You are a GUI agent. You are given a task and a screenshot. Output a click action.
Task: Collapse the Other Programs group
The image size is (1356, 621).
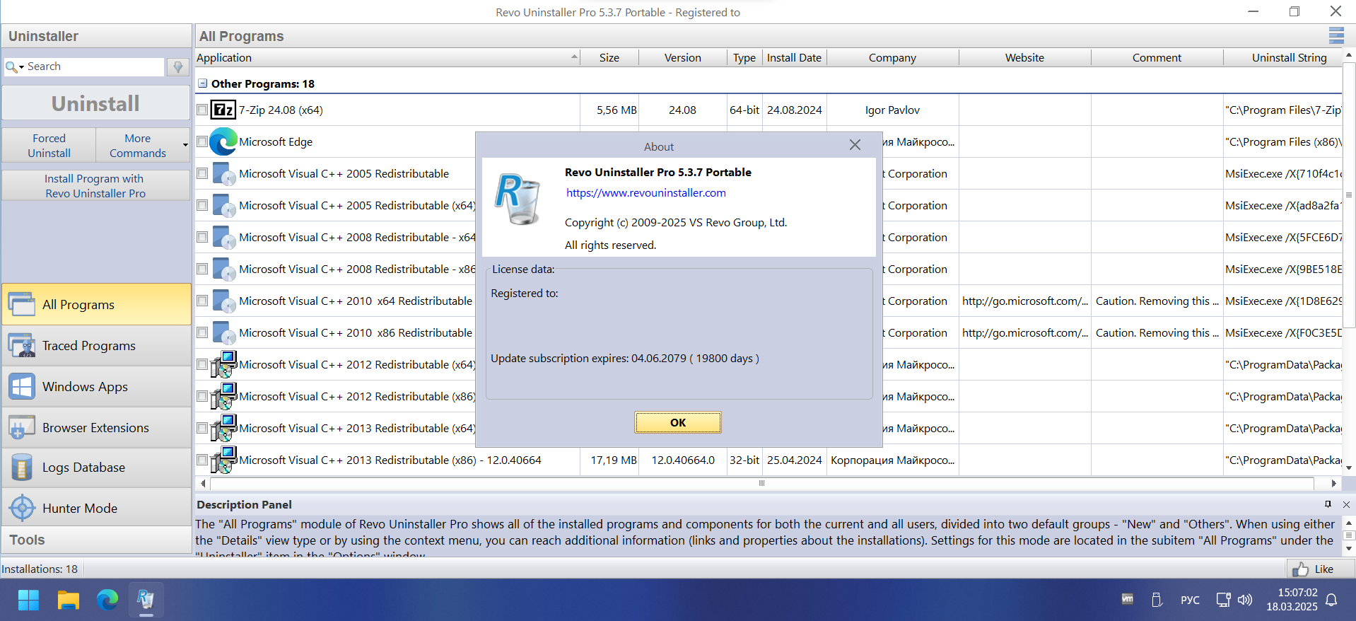pyautogui.click(x=203, y=83)
